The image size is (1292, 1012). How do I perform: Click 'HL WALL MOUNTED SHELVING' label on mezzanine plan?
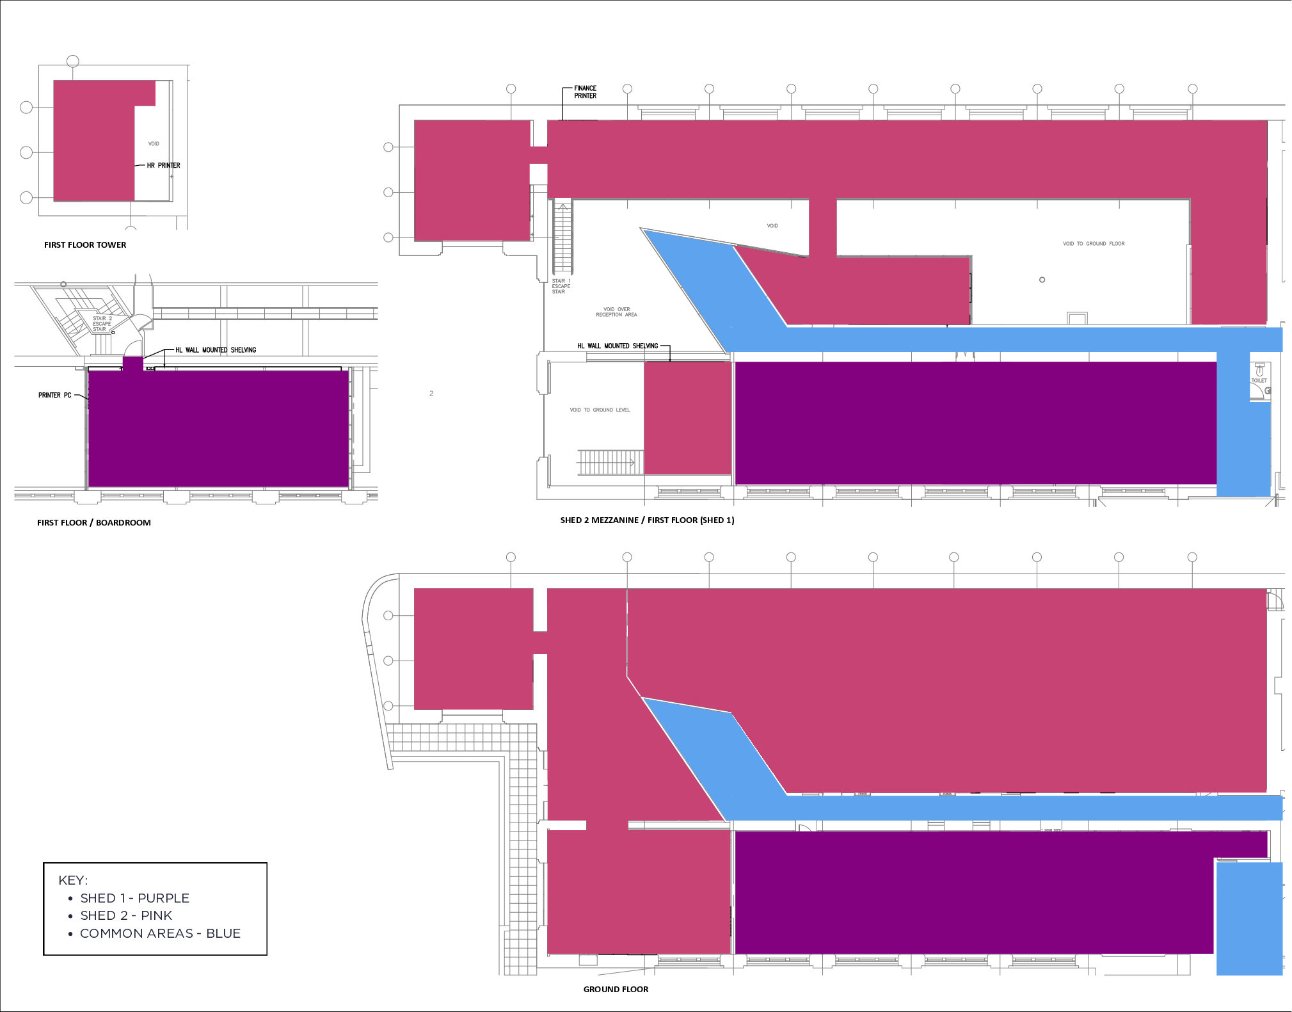(x=618, y=346)
